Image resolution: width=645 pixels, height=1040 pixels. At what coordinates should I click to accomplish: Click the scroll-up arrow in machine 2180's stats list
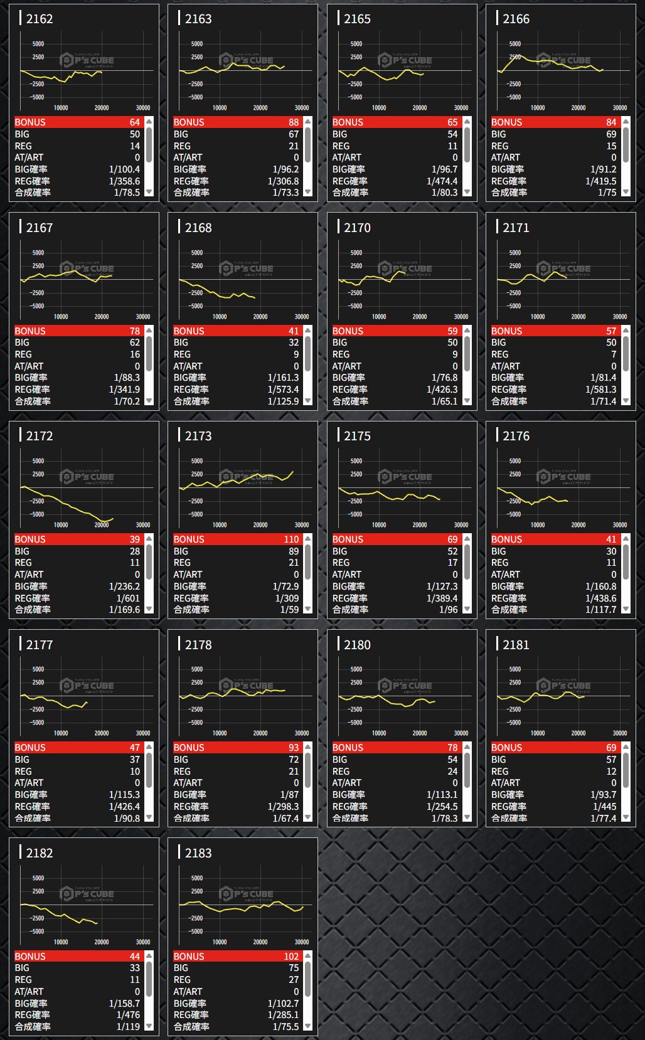467,746
